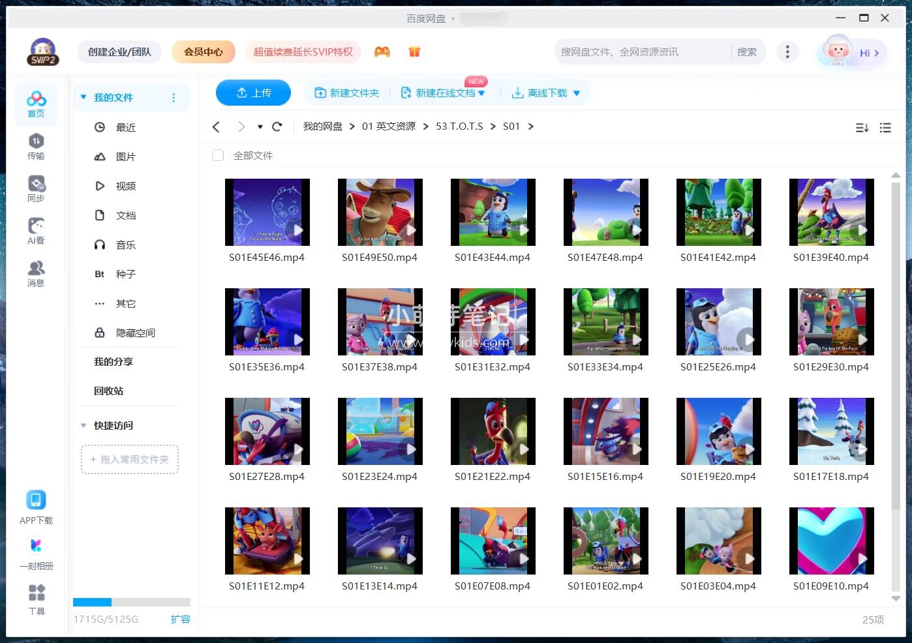Screen dimensions: 912x643
Task: Click the game controller icon
Action: coord(382,52)
